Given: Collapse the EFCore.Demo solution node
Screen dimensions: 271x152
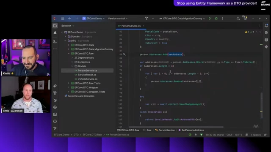Looking at the screenshot, I should click(x=62, y=32).
